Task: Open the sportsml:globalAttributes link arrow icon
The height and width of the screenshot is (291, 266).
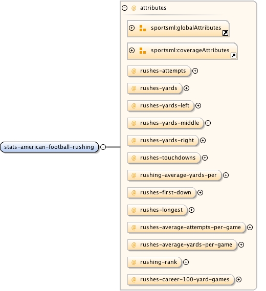Action: pos(225,33)
